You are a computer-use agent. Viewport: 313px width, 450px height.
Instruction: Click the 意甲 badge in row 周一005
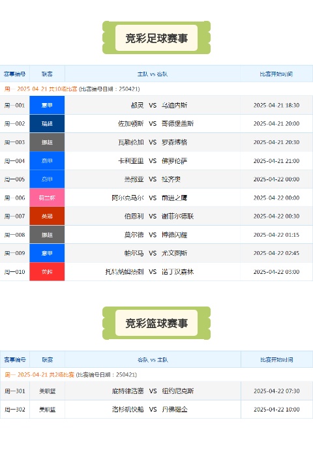(x=47, y=179)
